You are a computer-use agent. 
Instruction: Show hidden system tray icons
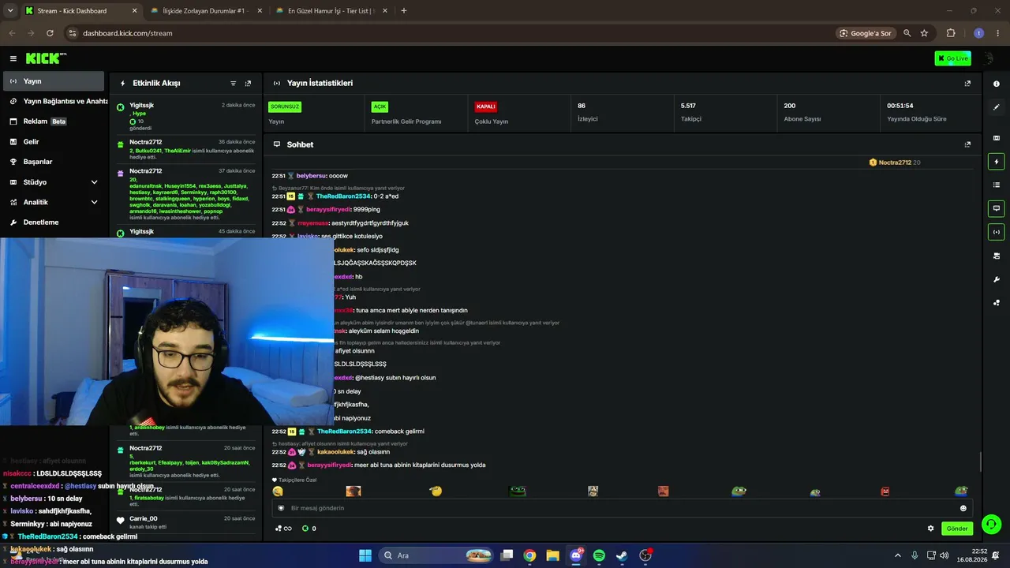pos(897,555)
